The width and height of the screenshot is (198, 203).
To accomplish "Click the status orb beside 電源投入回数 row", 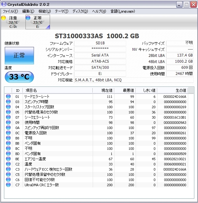I will click(x=8, y=133).
